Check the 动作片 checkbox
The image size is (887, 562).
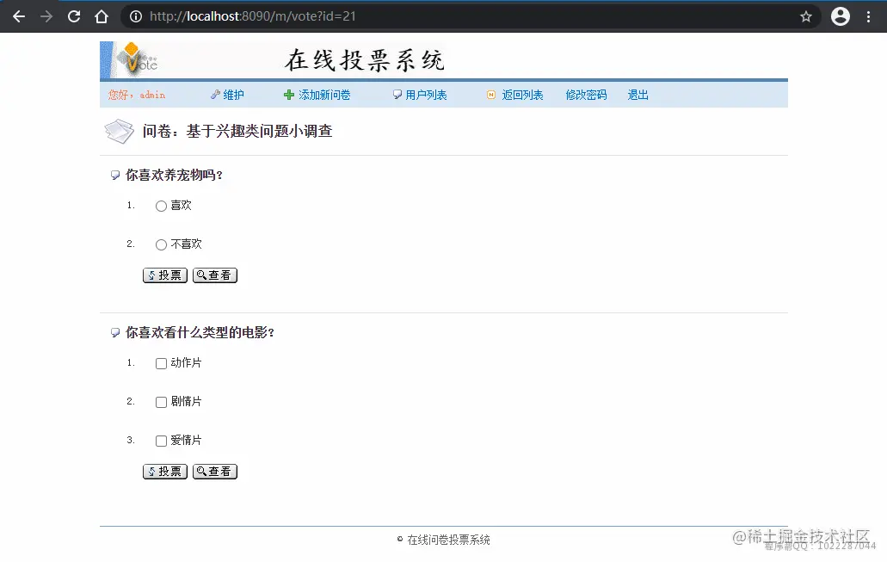[160, 363]
